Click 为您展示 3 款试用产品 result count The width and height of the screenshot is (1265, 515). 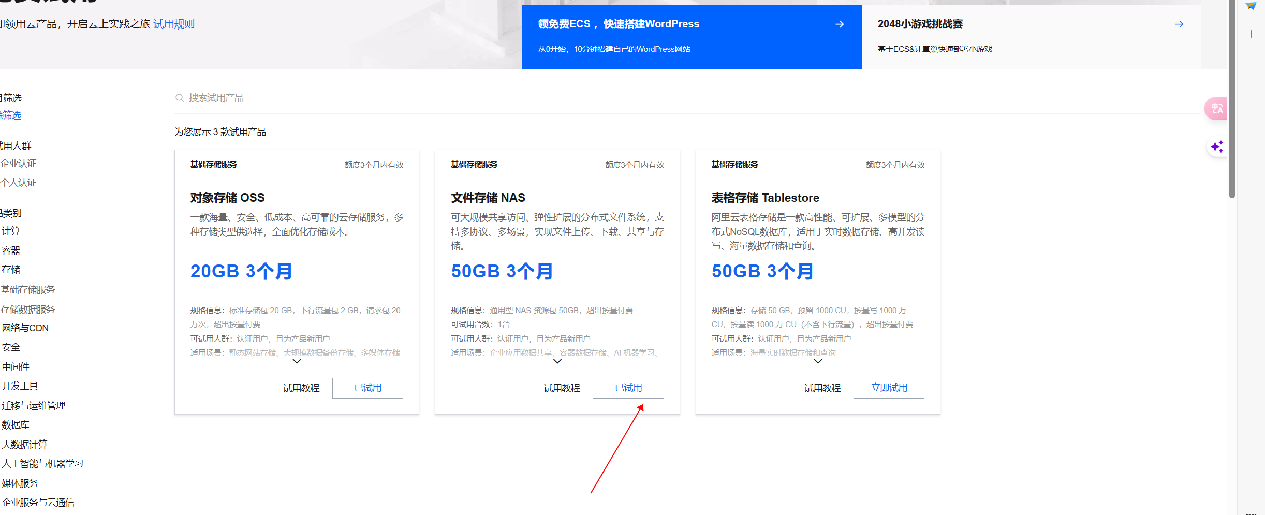(x=220, y=132)
